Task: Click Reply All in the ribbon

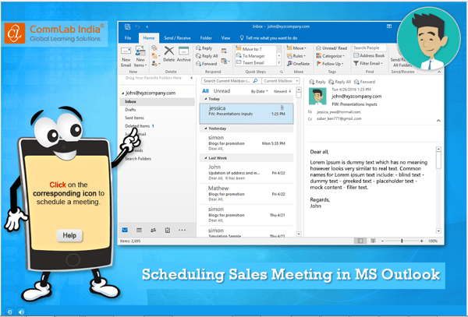Action: [207, 56]
